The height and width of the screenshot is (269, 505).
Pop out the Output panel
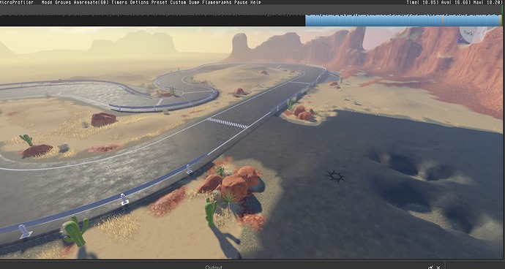point(430,267)
